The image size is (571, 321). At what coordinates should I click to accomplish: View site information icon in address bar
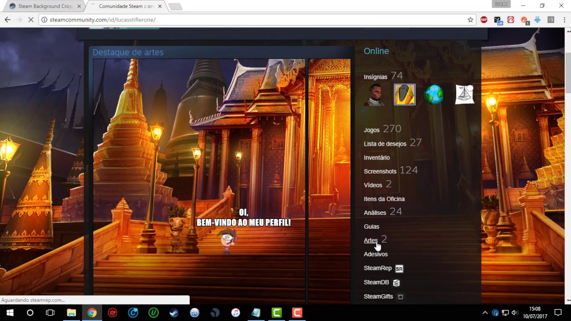click(x=44, y=20)
